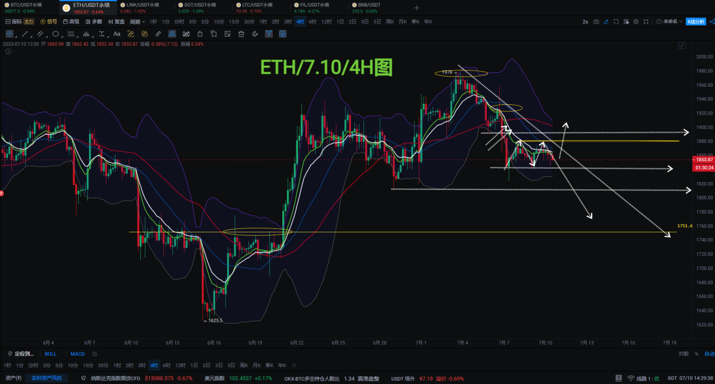
Task: Select the 1日 timeframe in top bar
Action: [340, 21]
